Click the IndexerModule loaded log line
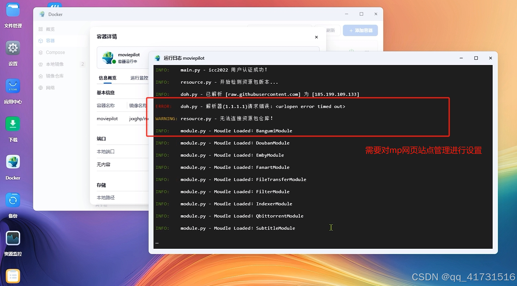Image resolution: width=517 pixels, height=286 pixels. [x=224, y=204]
